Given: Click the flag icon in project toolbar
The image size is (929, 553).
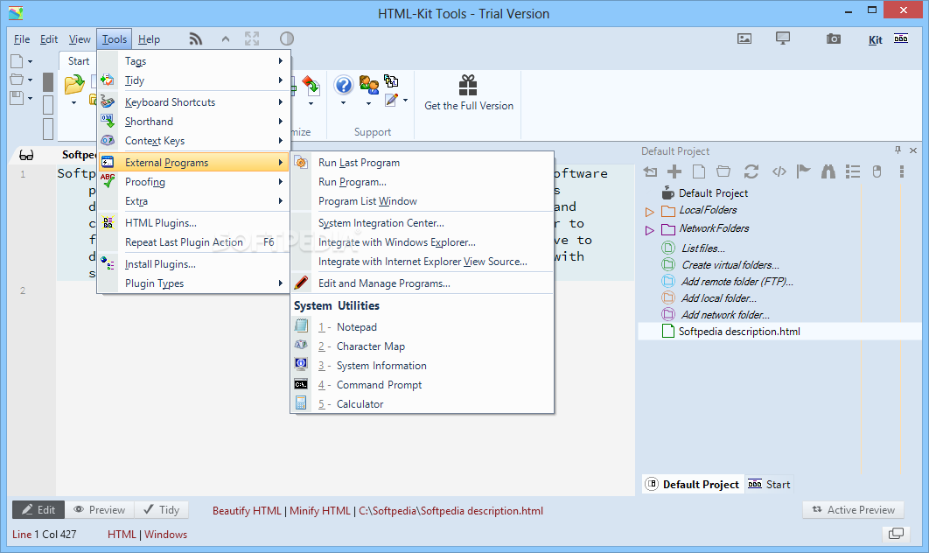Looking at the screenshot, I should pos(803,171).
